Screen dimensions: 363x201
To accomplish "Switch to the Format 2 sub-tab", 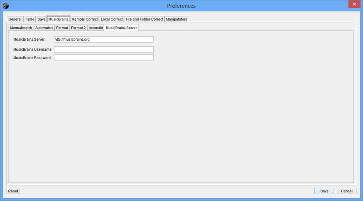I will coord(78,28).
